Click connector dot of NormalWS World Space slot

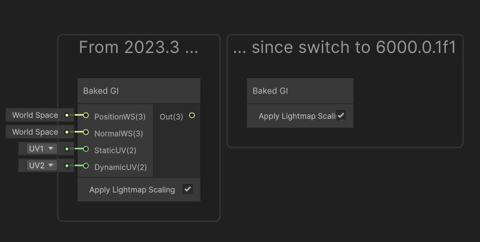pos(67,132)
